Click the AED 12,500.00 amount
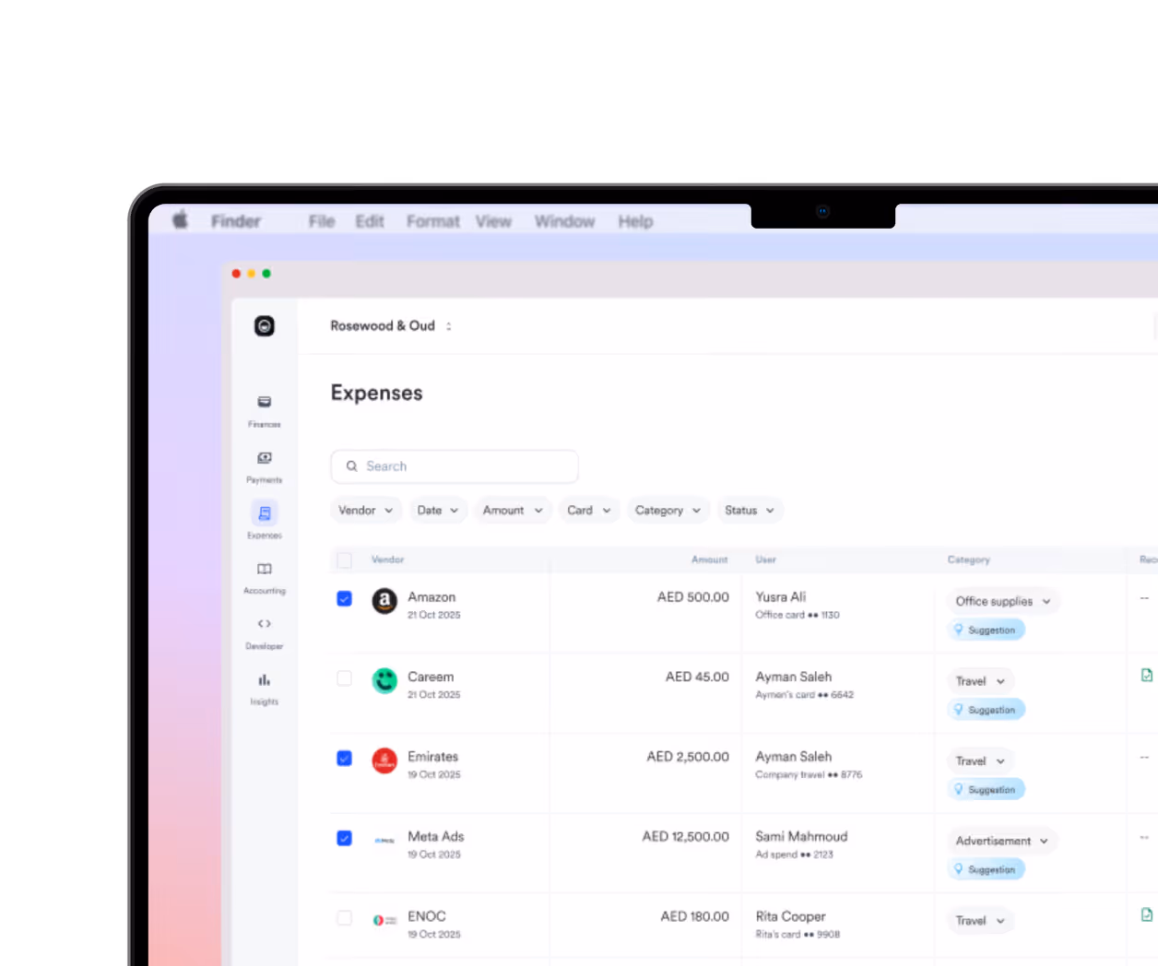This screenshot has height=966, width=1158. click(x=685, y=837)
